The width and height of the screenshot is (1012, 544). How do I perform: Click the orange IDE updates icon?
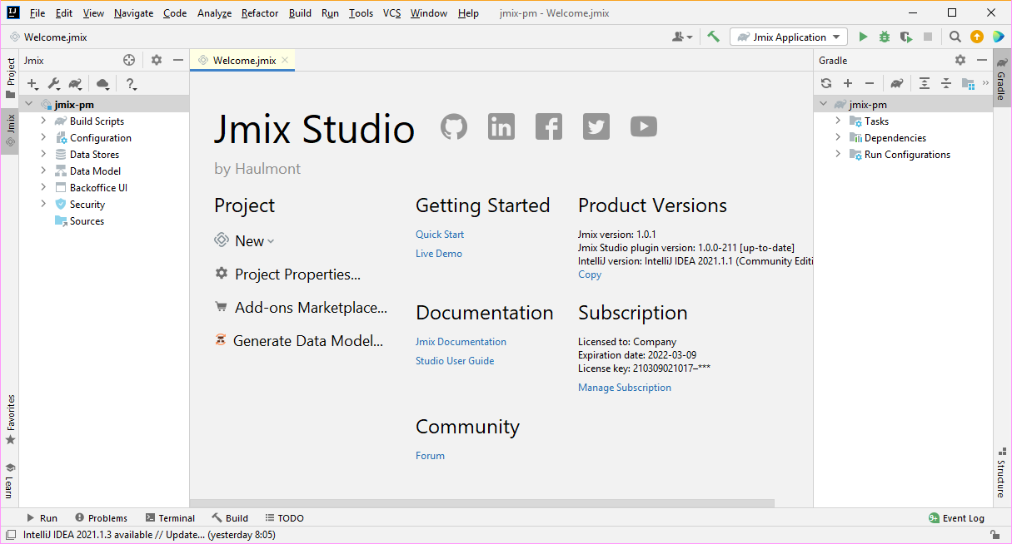pos(977,37)
